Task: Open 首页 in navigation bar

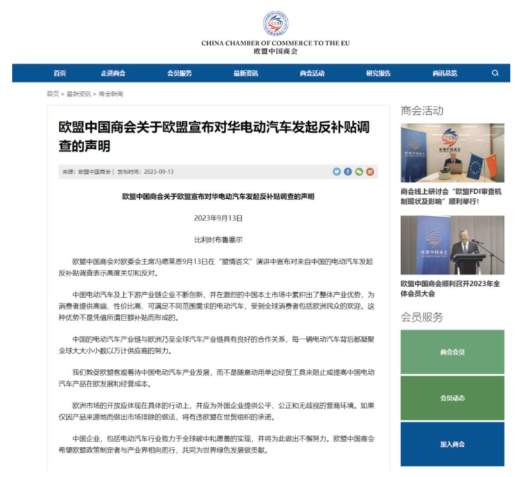Action: tap(60, 73)
